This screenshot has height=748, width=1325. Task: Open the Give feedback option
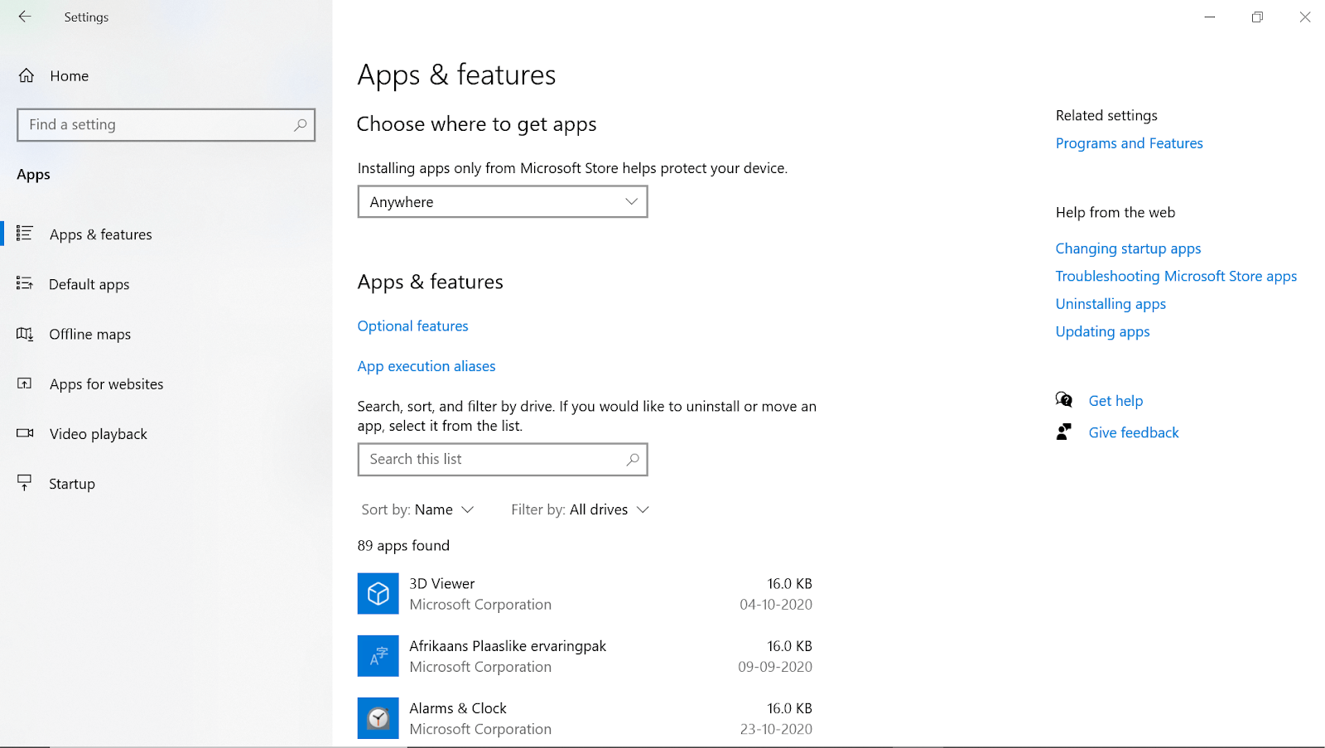[1133, 432]
